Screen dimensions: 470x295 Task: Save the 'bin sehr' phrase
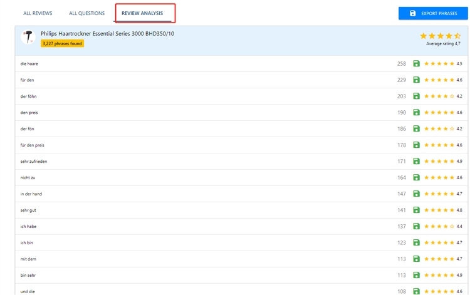(416, 276)
